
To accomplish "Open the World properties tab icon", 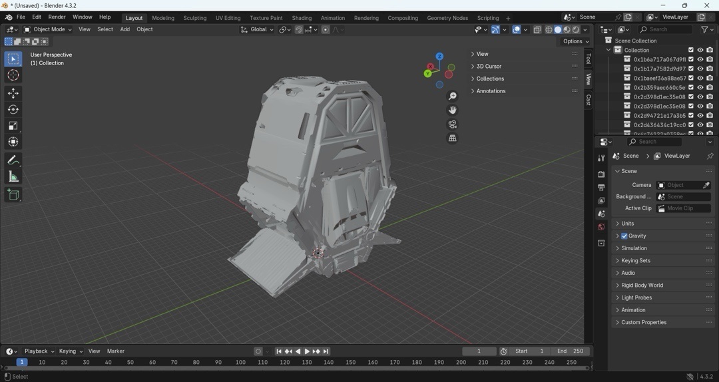I will 601,228.
